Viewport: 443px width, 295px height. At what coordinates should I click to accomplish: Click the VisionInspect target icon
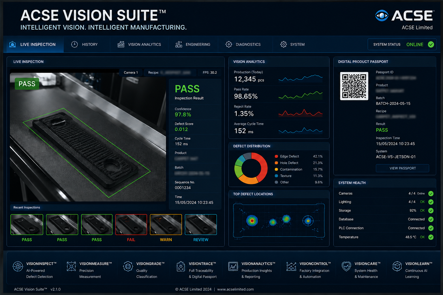point(18,266)
